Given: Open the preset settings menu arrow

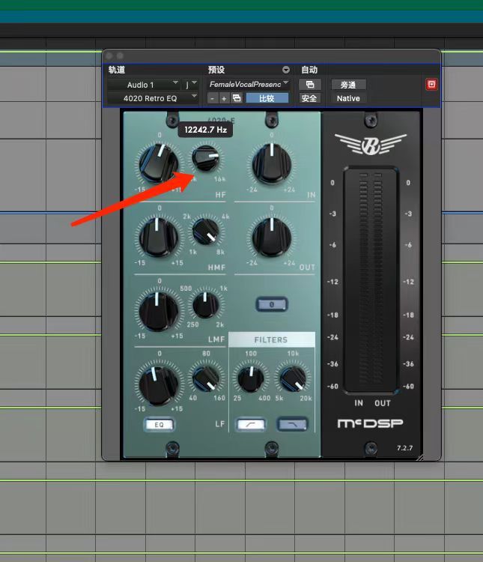Looking at the screenshot, I should pos(285,70).
